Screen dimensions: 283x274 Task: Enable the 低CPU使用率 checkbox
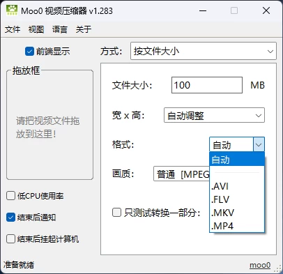[x=10, y=196]
